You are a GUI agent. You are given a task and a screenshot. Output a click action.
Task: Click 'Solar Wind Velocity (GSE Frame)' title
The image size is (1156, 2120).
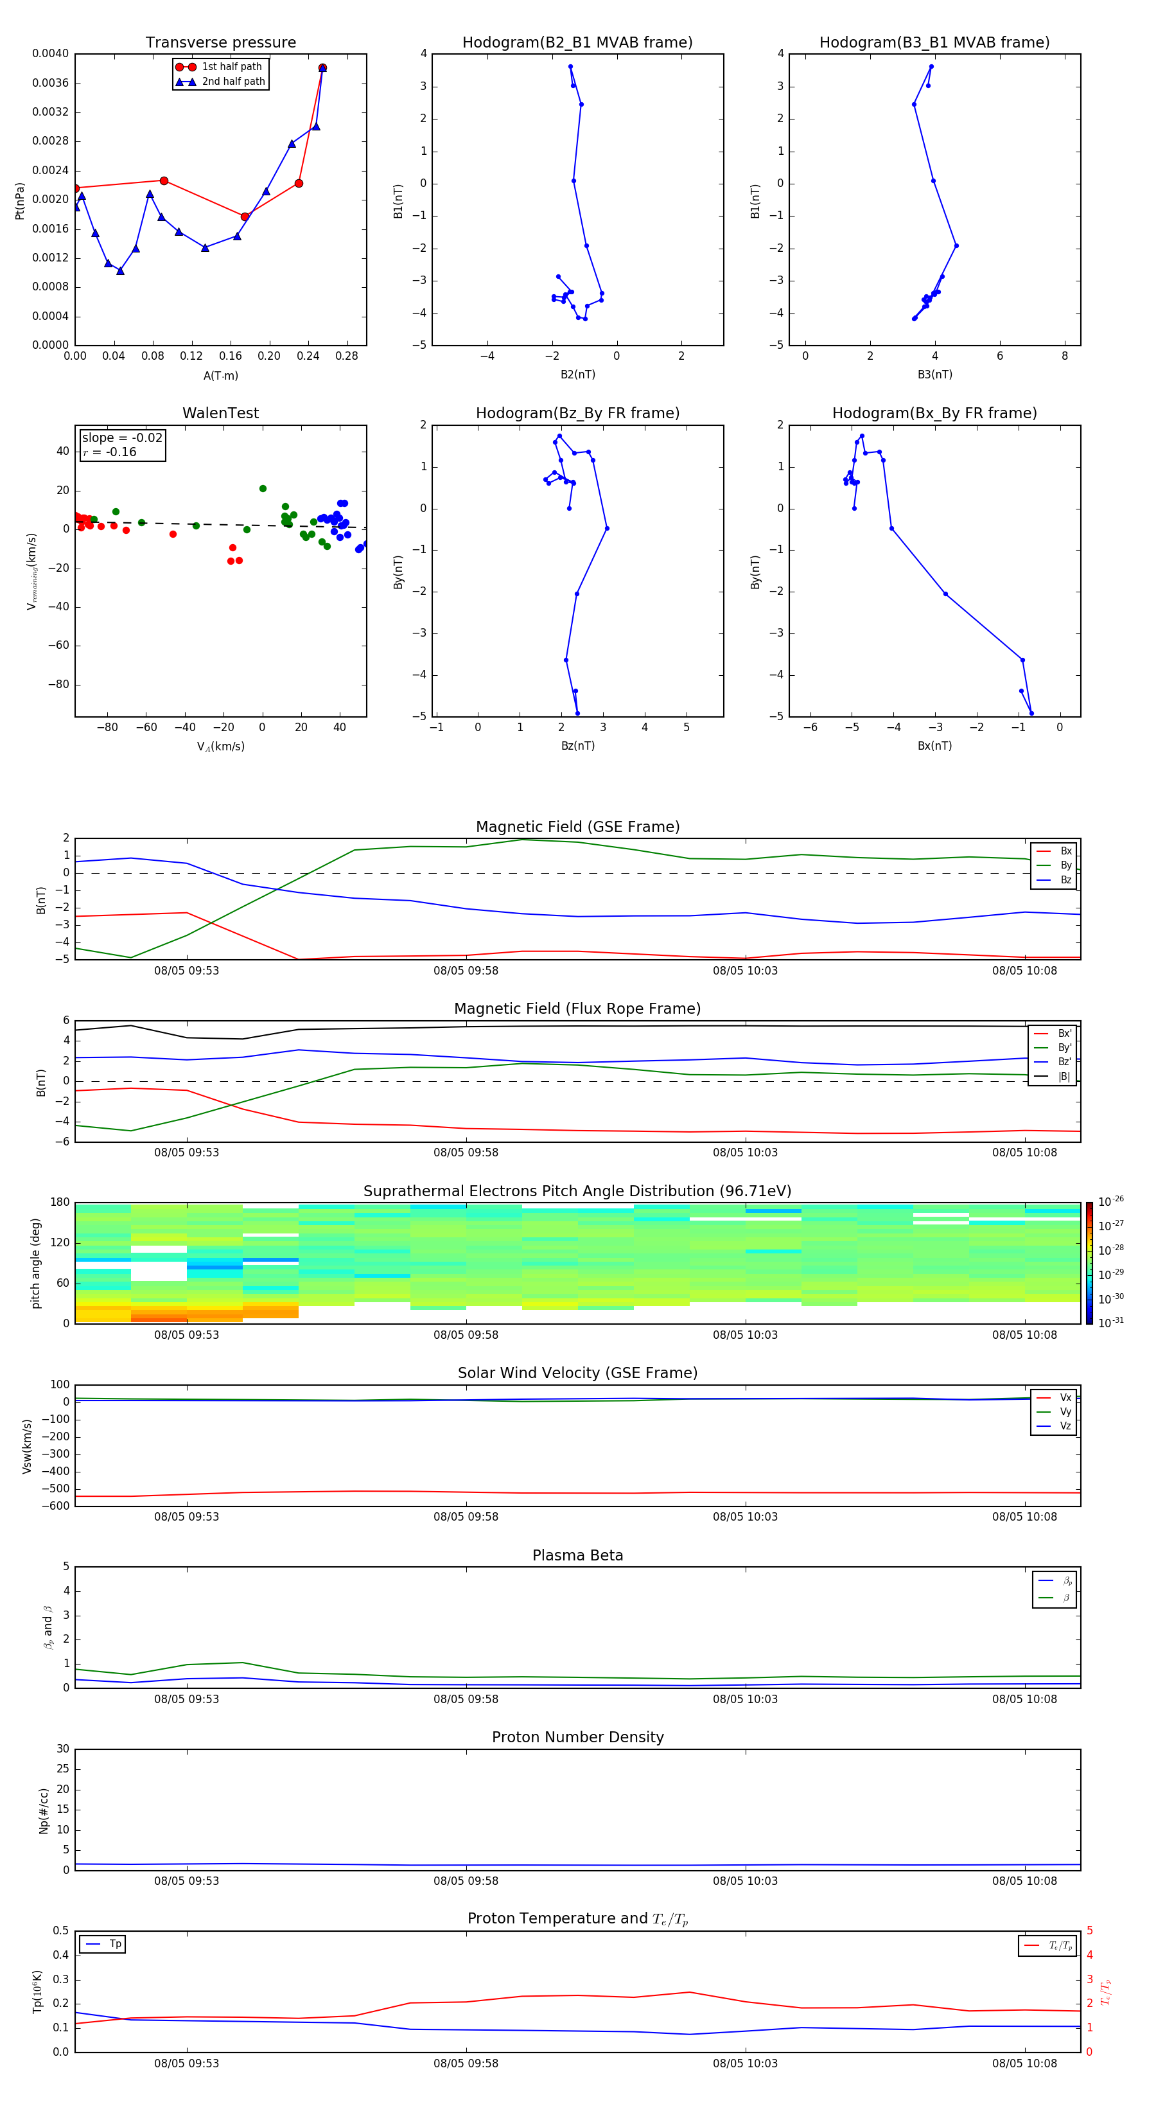[577, 1374]
